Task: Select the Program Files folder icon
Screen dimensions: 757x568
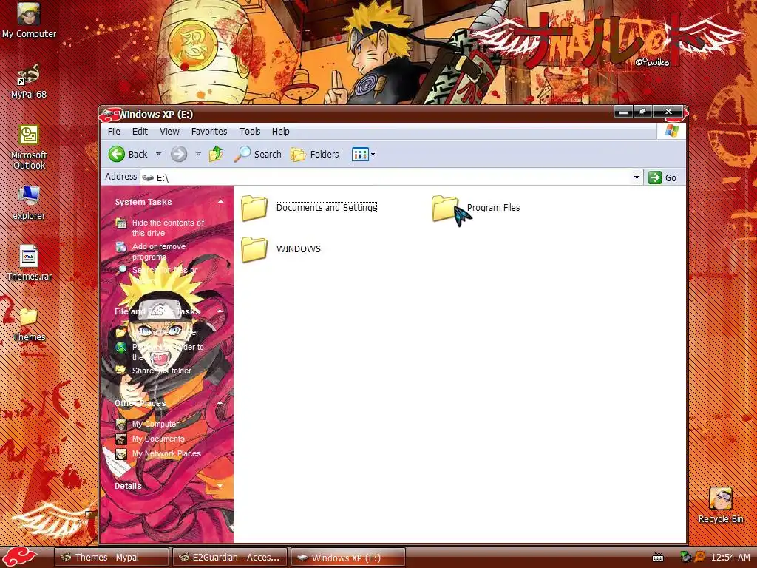Action: coord(444,208)
